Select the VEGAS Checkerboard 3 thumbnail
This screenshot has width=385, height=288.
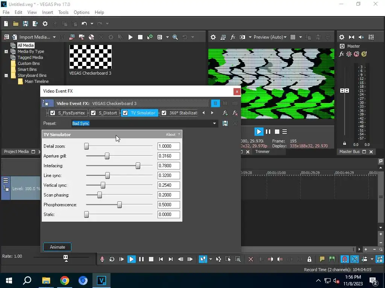(x=90, y=57)
